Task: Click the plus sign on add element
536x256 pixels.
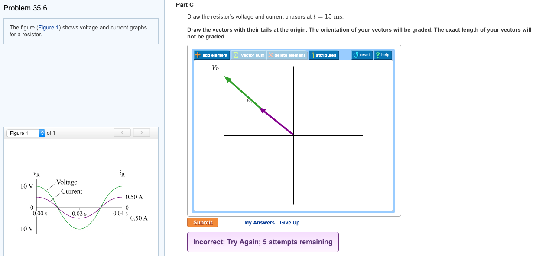Action: click(x=198, y=55)
